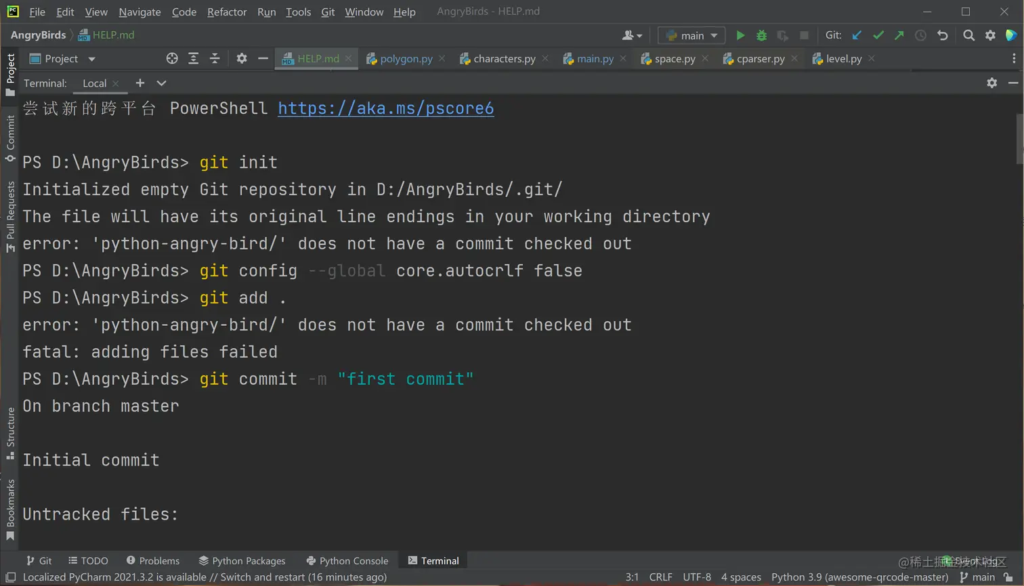Open the Structure side tool window
The height and width of the screenshot is (586, 1024).
10,434
